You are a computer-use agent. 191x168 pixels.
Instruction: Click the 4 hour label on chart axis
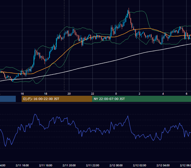pos(163,94)
